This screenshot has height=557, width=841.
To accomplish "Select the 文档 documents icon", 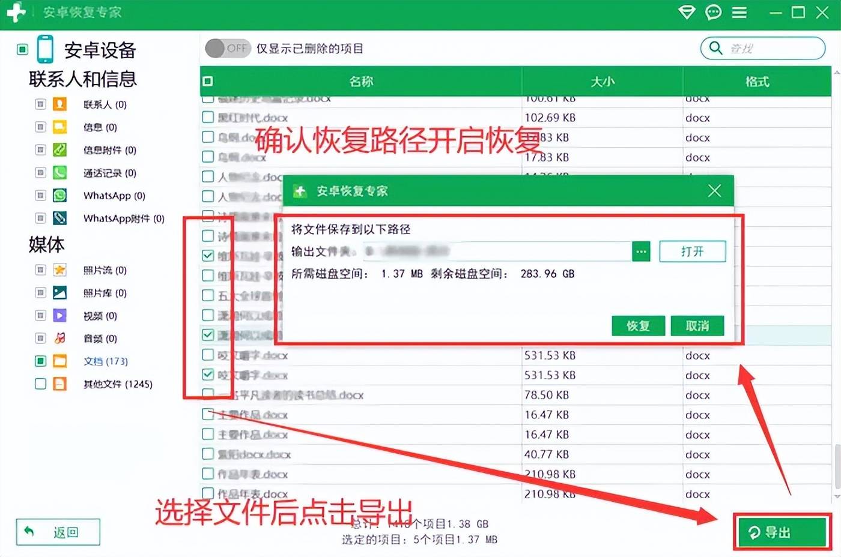I will pos(60,361).
